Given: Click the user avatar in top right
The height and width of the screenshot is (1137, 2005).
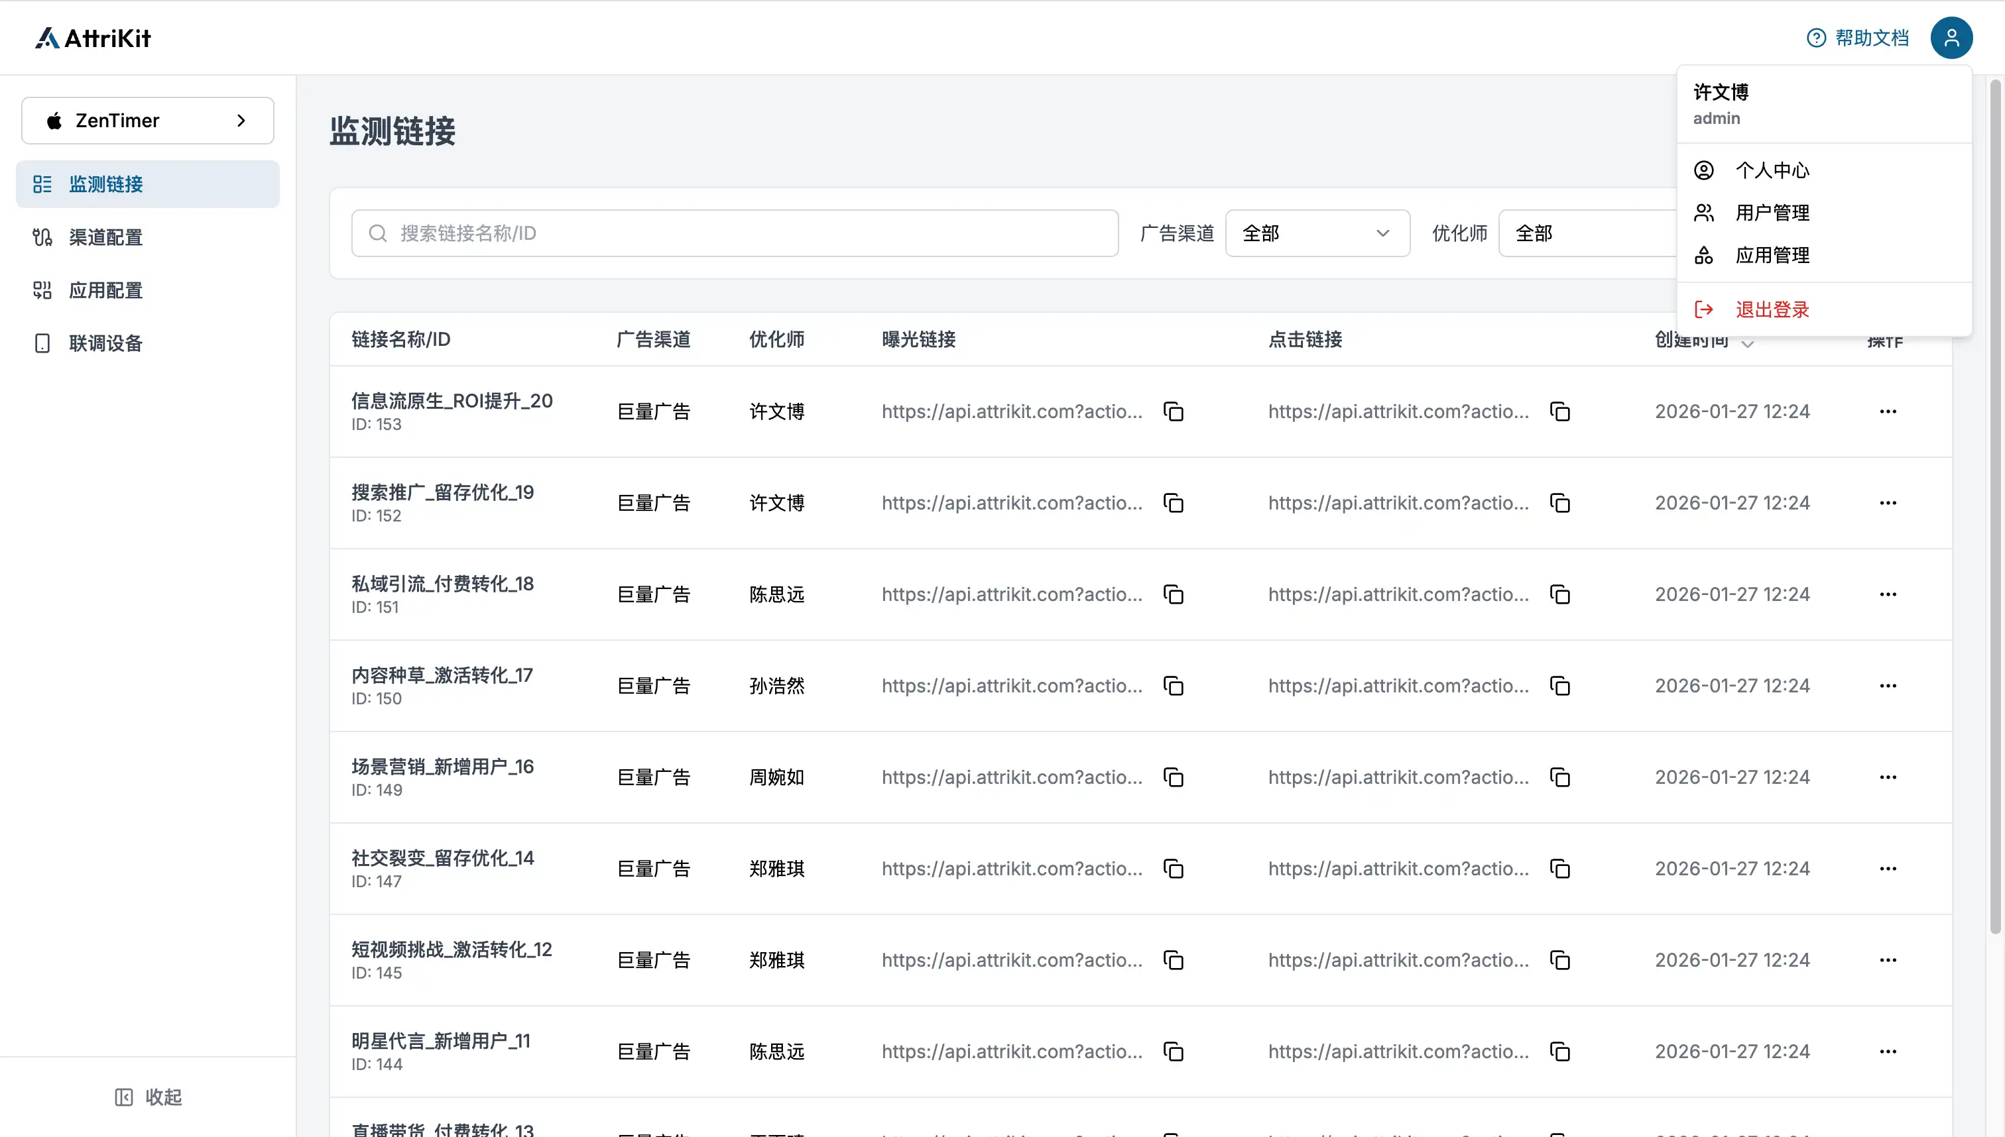Looking at the screenshot, I should click(x=1951, y=36).
